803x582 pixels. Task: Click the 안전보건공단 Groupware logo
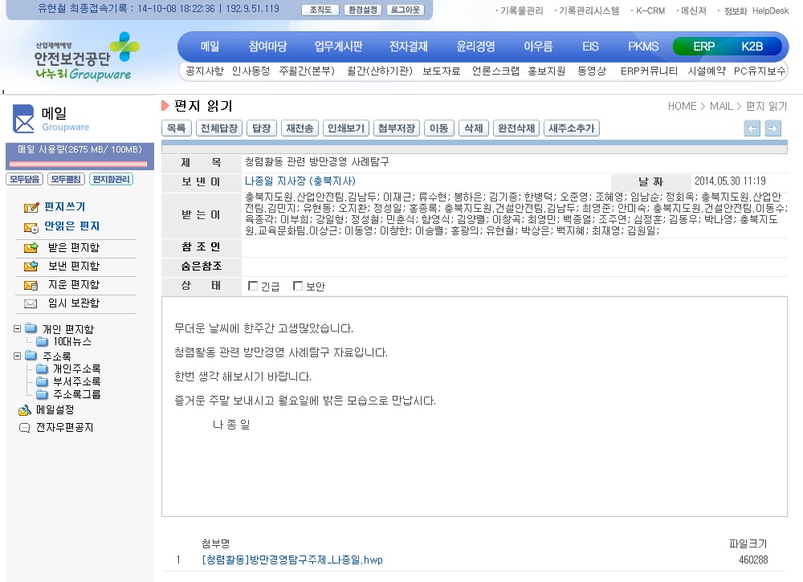pos(86,56)
